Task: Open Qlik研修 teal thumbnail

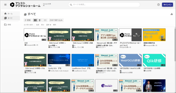Action: click(154, 60)
